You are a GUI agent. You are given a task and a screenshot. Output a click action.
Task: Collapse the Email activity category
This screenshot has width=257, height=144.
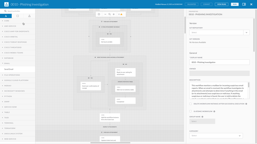(7, 63)
